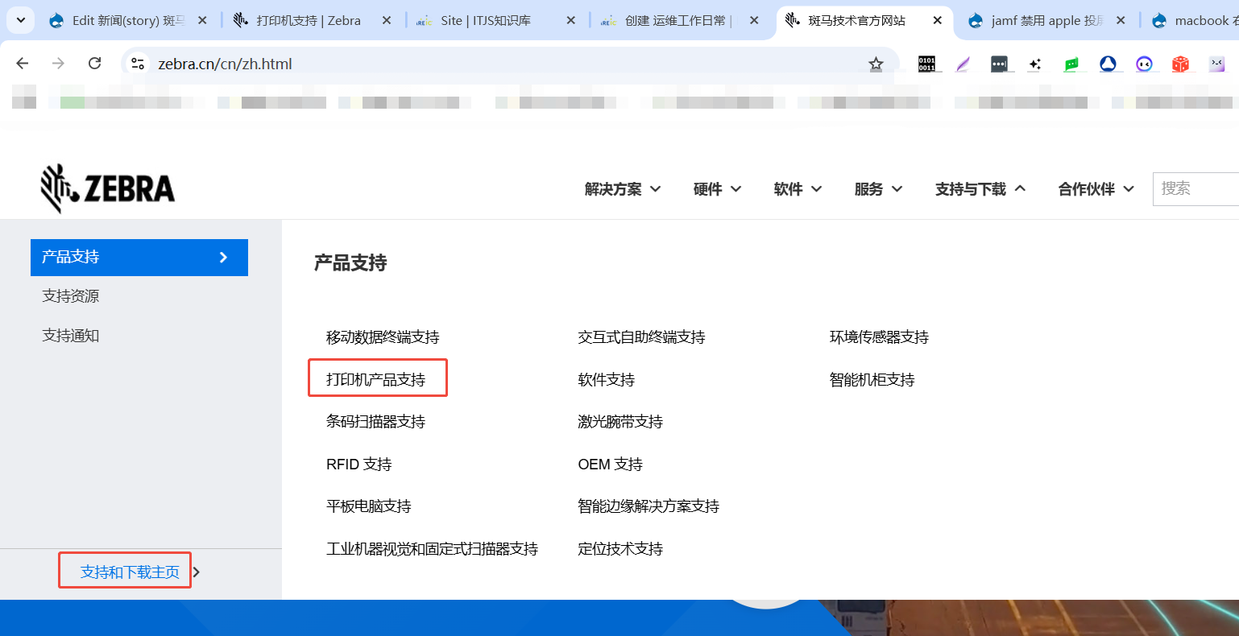1239x636 pixels.
Task: Expand the 软件 menu
Action: click(x=798, y=189)
